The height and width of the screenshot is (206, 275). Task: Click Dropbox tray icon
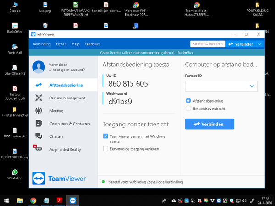212,201
